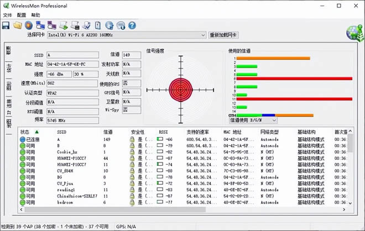Select the HUAWEI-P10CC7 row on channel 44
Viewport: 365px width, 231px height.
point(184,158)
